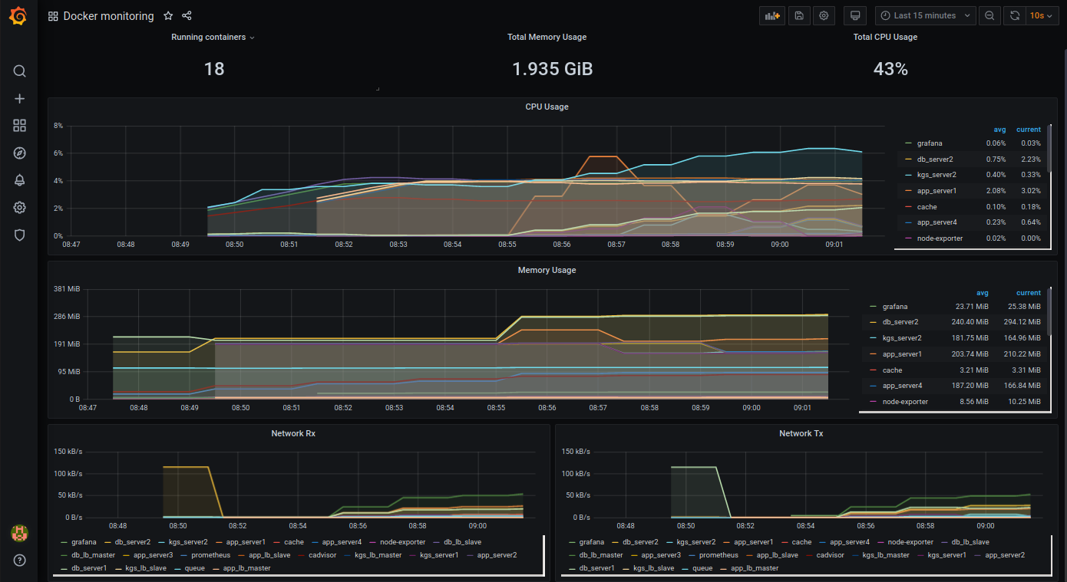Star the Docker monitoring dashboard
The width and height of the screenshot is (1067, 582).
(x=168, y=16)
